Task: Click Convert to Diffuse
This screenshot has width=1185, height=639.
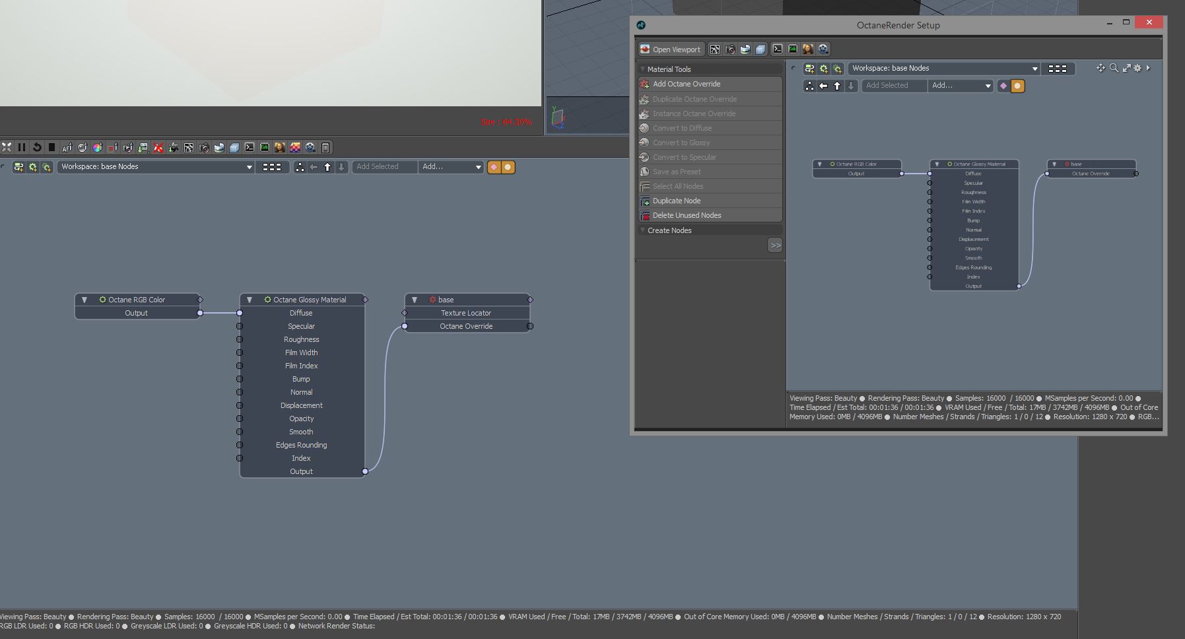Action: tap(710, 128)
